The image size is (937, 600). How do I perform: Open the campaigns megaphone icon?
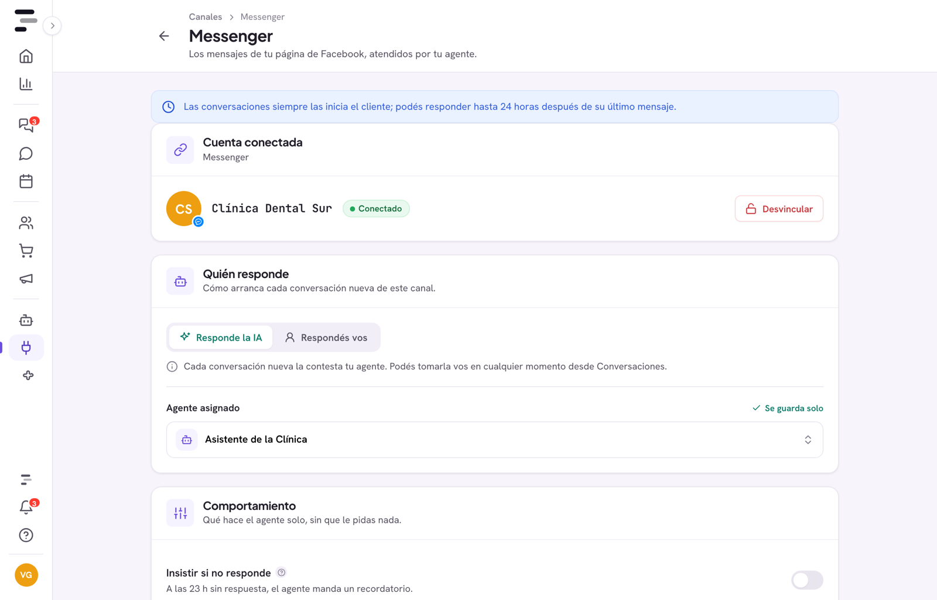tap(26, 279)
